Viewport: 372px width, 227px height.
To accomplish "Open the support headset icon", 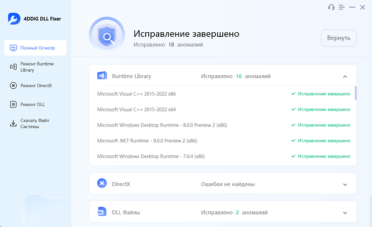I will coord(331,8).
